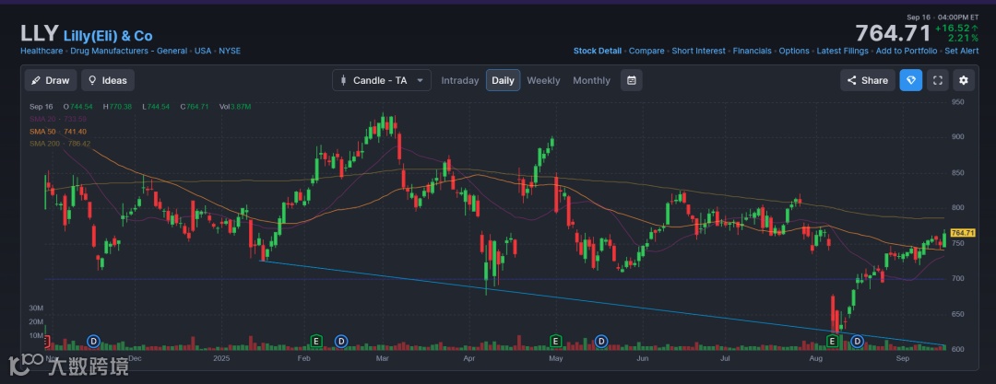Switch chart to Weekly timeframe

coord(543,80)
